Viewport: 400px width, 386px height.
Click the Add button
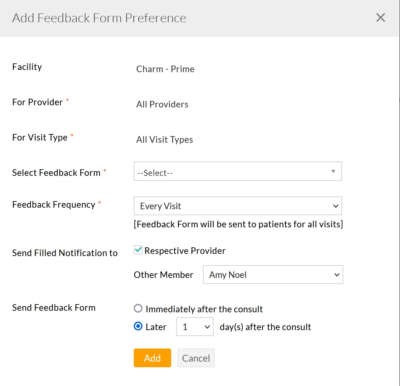coord(152,358)
